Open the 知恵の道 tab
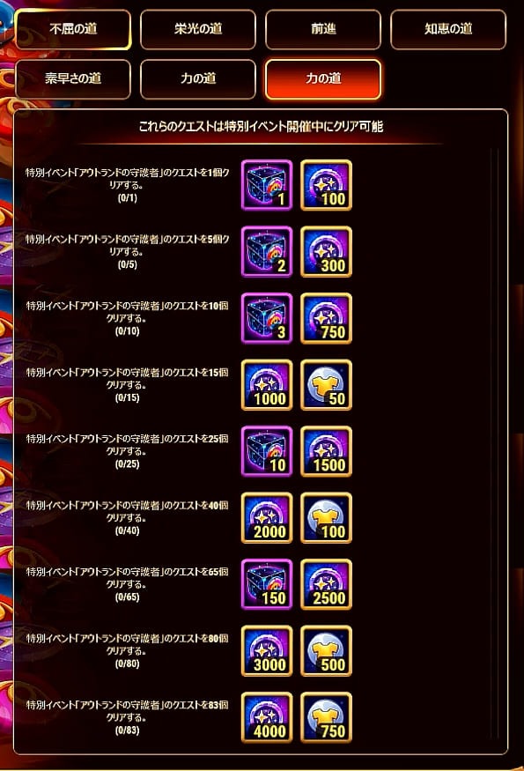This screenshot has width=524, height=771. 448,29
